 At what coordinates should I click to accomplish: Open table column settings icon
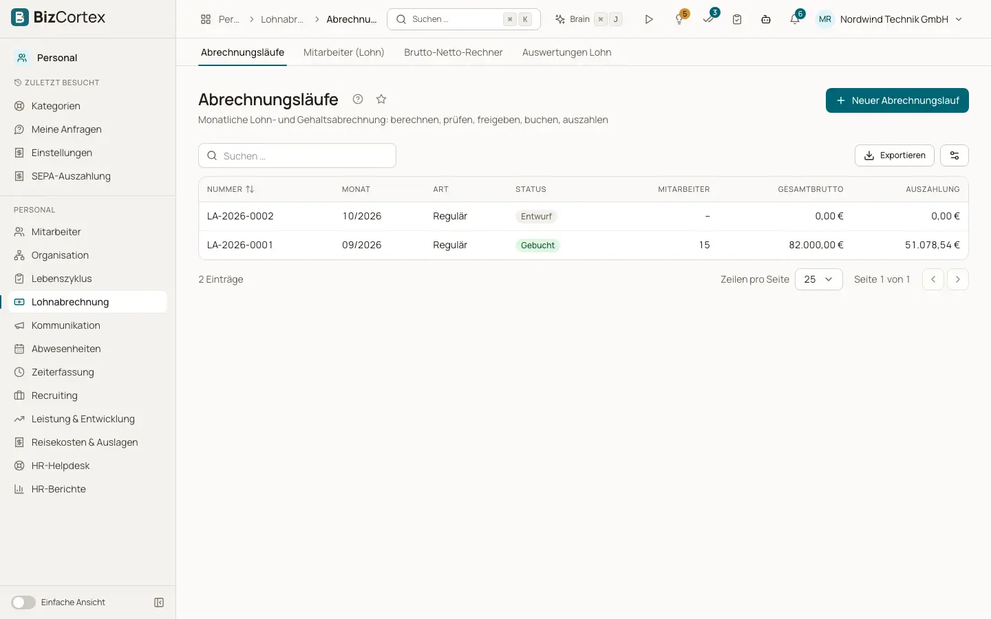point(955,155)
